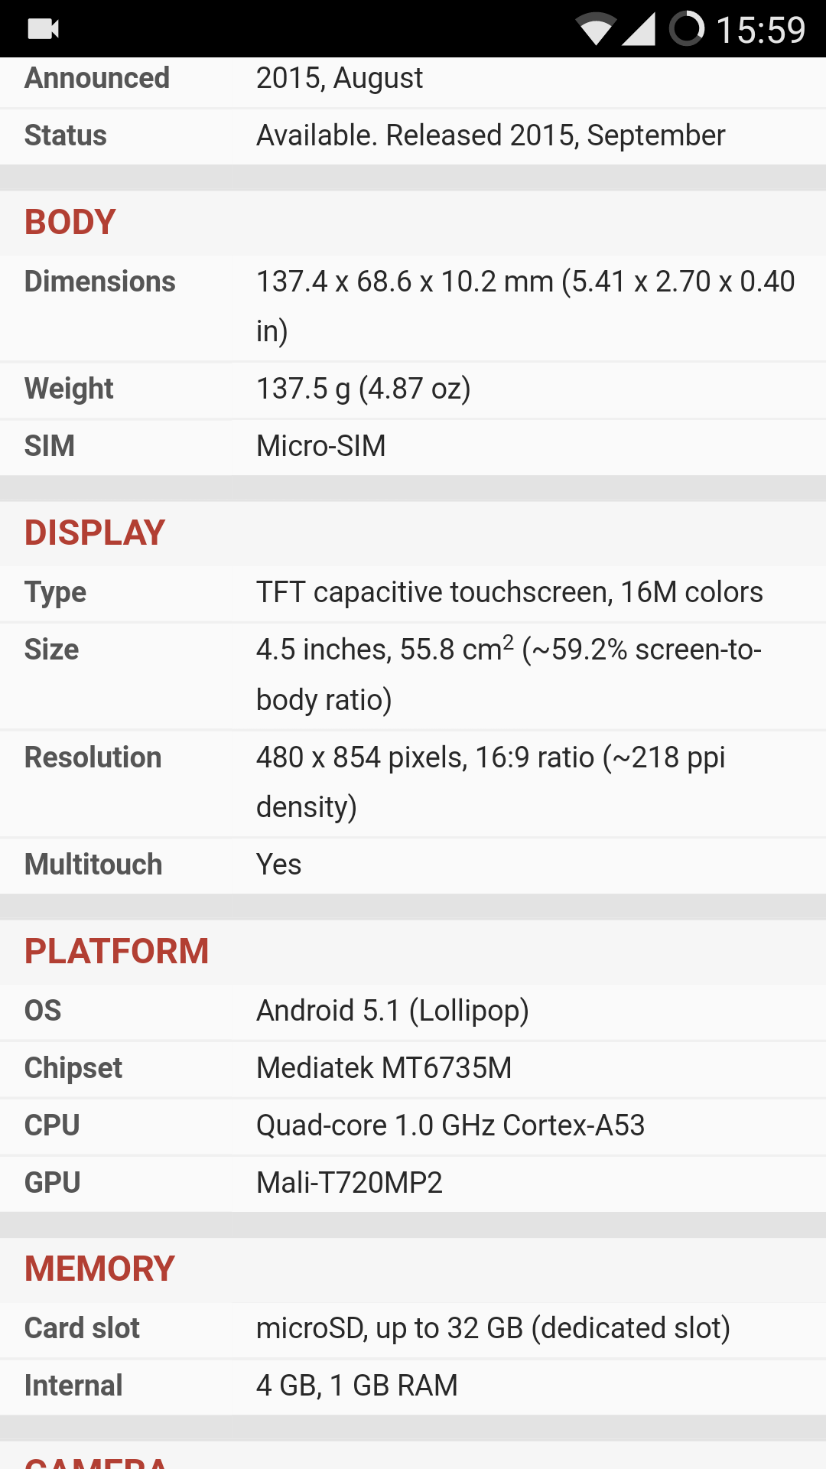Open the Resolution specification label

(x=93, y=757)
